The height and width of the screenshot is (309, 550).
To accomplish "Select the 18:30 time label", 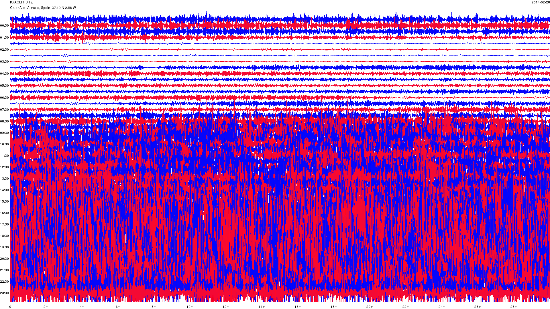I will (5, 236).
